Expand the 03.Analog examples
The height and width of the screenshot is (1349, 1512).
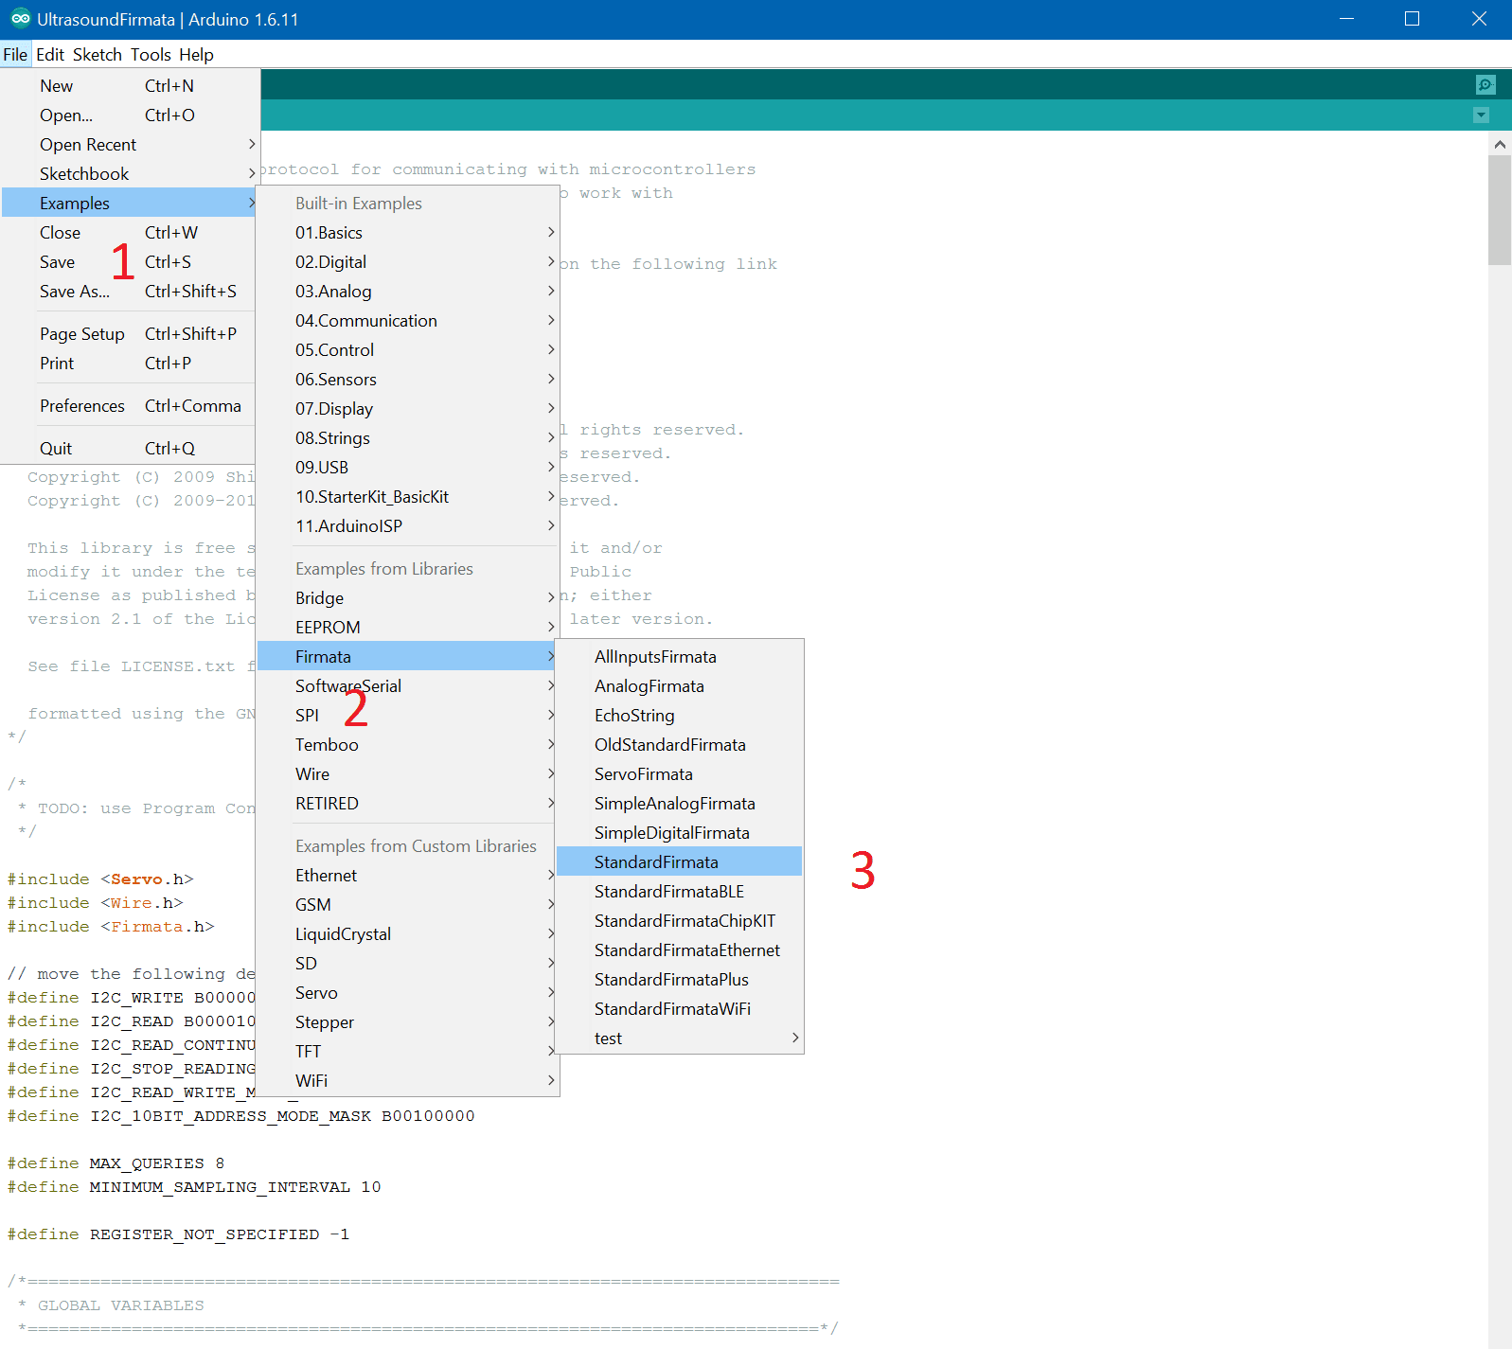click(x=408, y=292)
